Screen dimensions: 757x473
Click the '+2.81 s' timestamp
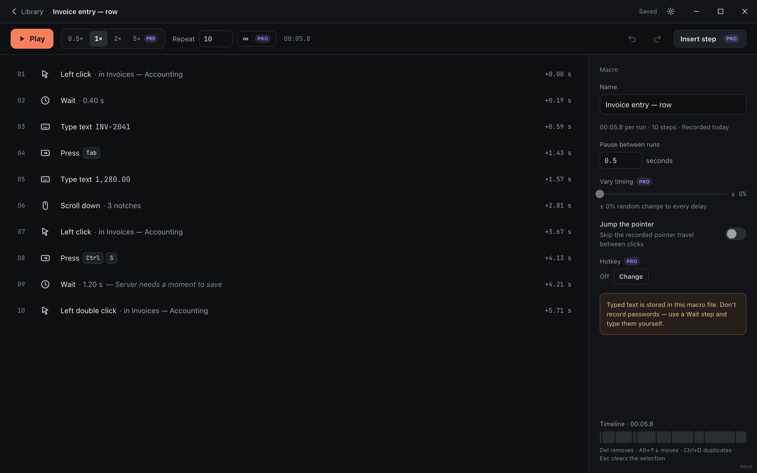[x=558, y=206]
